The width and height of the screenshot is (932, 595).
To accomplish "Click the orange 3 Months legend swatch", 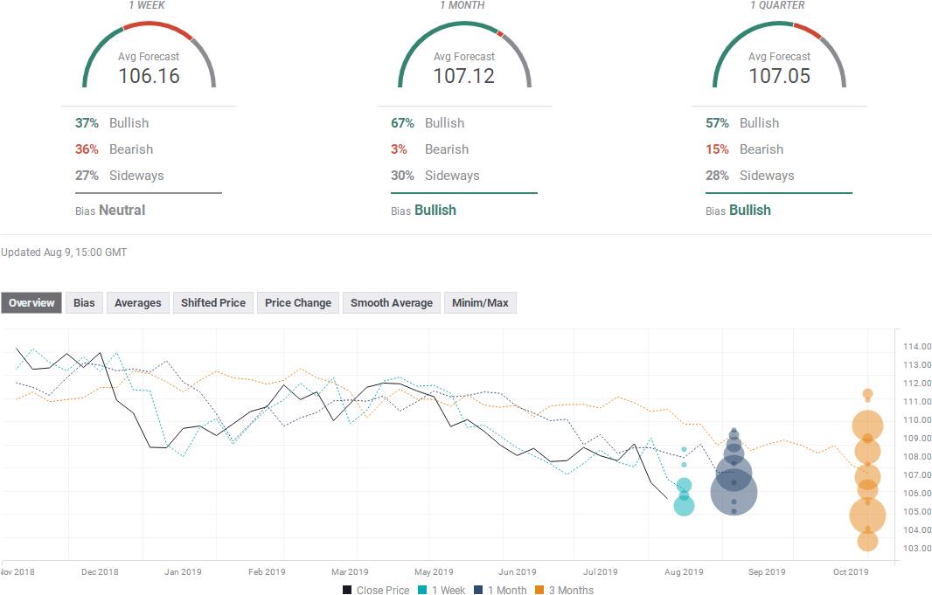I will tap(541, 590).
